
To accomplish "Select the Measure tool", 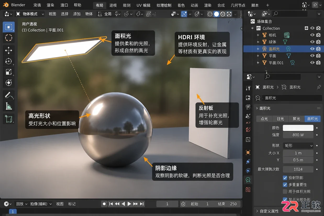I will [x=9, y=106].
